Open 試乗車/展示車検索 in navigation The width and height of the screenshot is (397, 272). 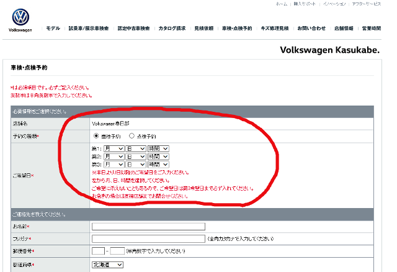[x=89, y=28]
